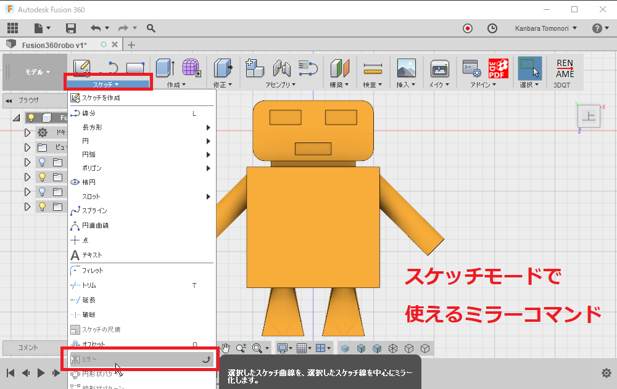This screenshot has height=389, width=617.
Task: Click the 3D PDF export icon
Action: coord(498,68)
